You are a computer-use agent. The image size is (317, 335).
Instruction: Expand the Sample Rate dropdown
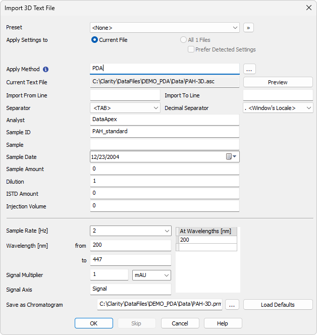(x=131, y=231)
